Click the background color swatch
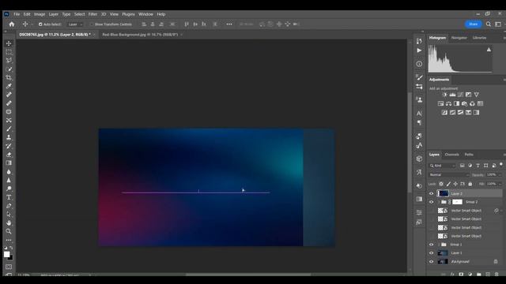506x284 pixels. 10,258
